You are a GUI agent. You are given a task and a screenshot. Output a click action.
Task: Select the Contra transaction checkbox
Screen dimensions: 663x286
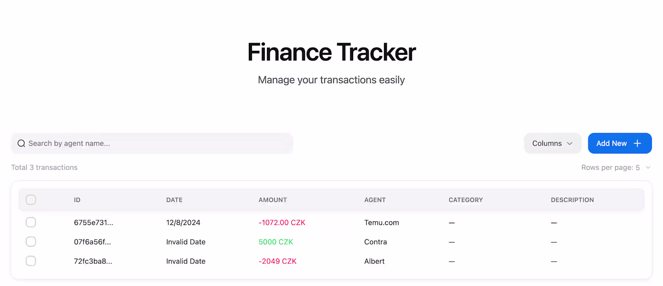click(x=31, y=242)
